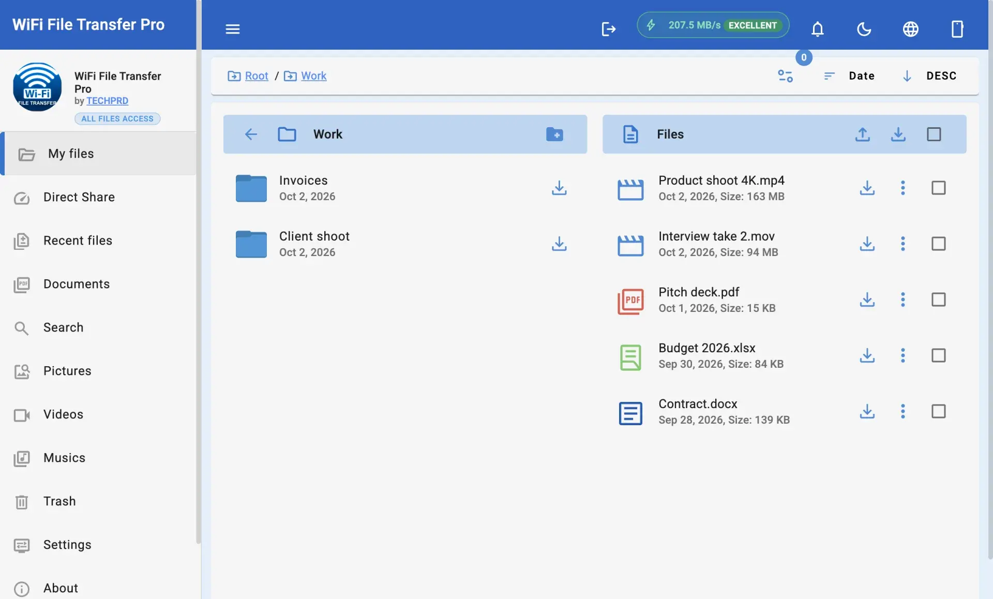Select all files checkbox in Files header
Screen dimensions: 993x599
pos(934,134)
